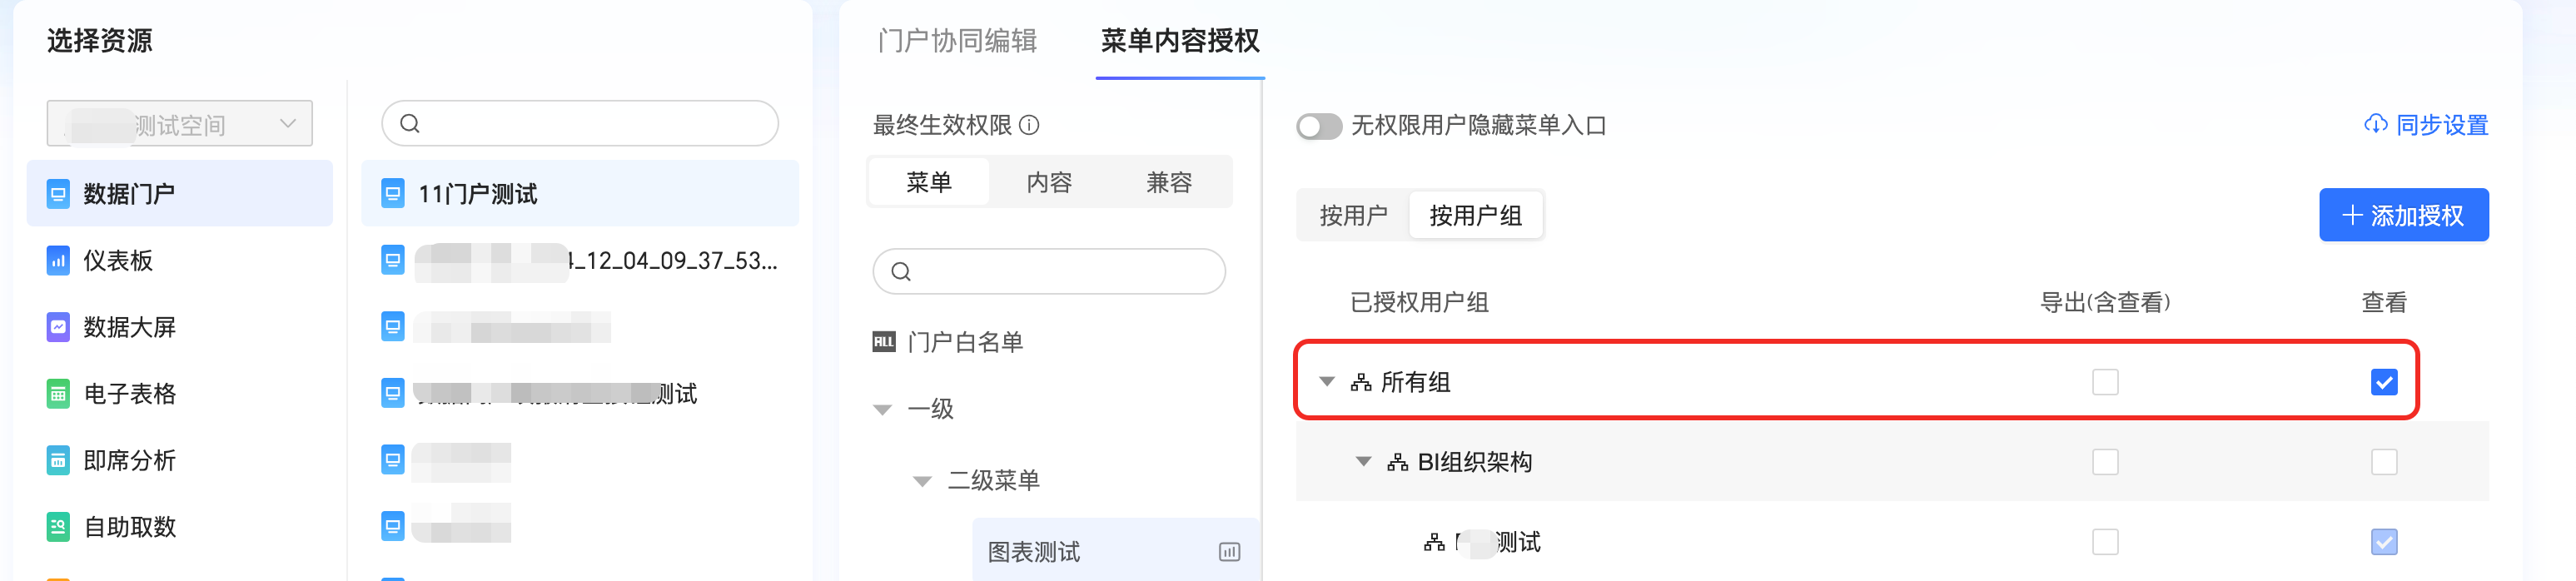Uncheck 查看 checkbox for 所有组
The width and height of the screenshot is (2576, 581).
coord(2383,382)
